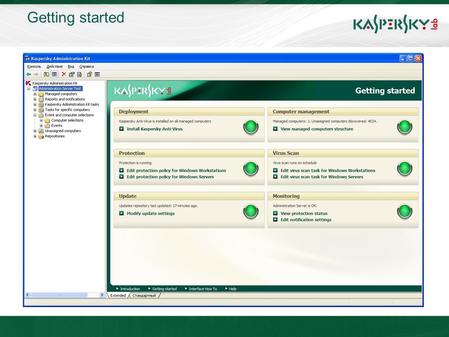
Task: Click the Update green status indicator
Action: pyautogui.click(x=251, y=212)
